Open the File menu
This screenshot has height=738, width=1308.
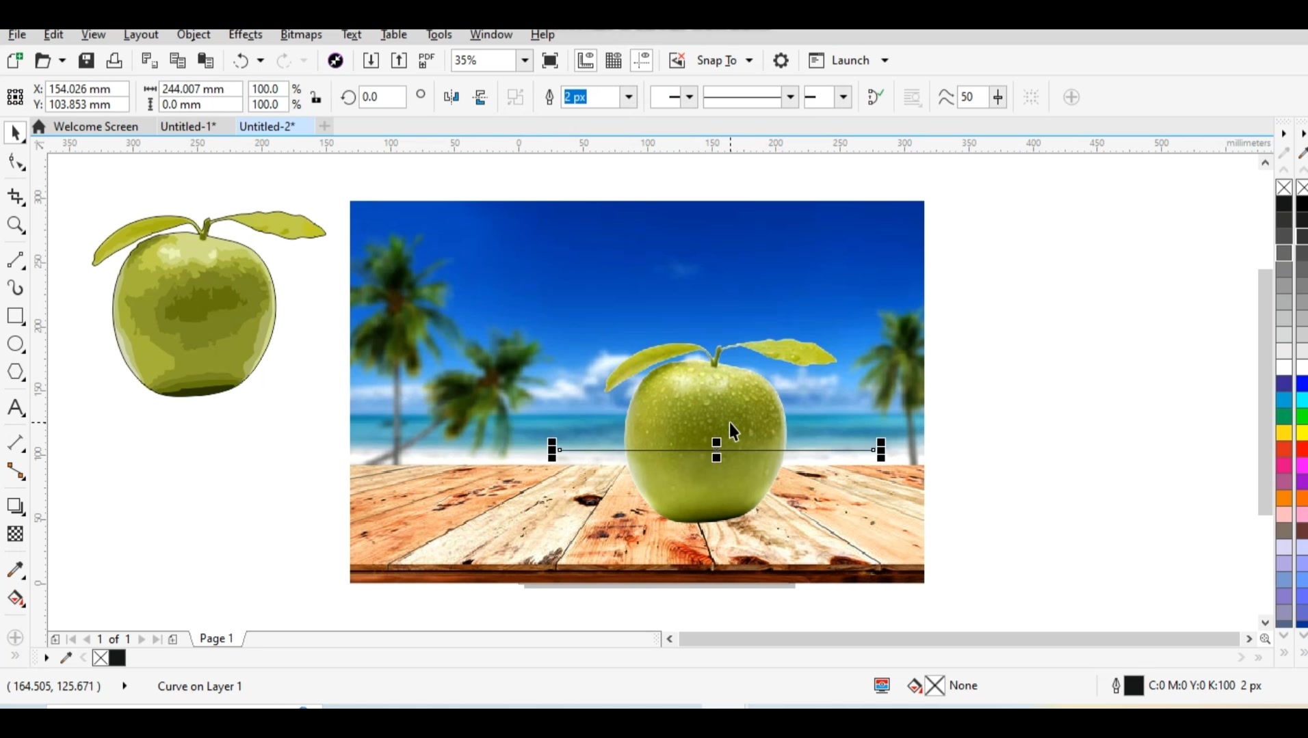17,34
